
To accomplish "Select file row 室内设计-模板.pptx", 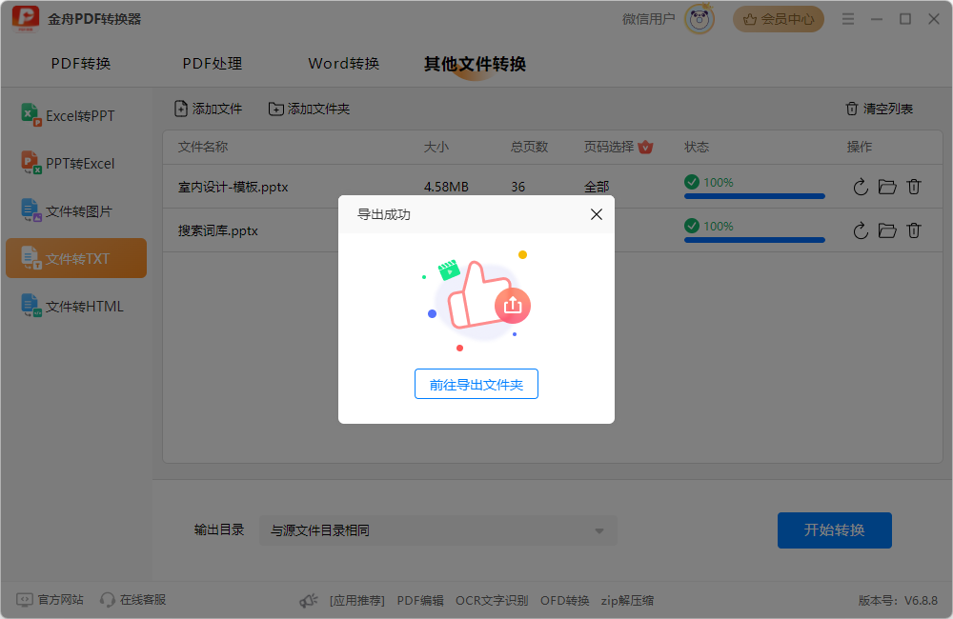I will point(553,187).
